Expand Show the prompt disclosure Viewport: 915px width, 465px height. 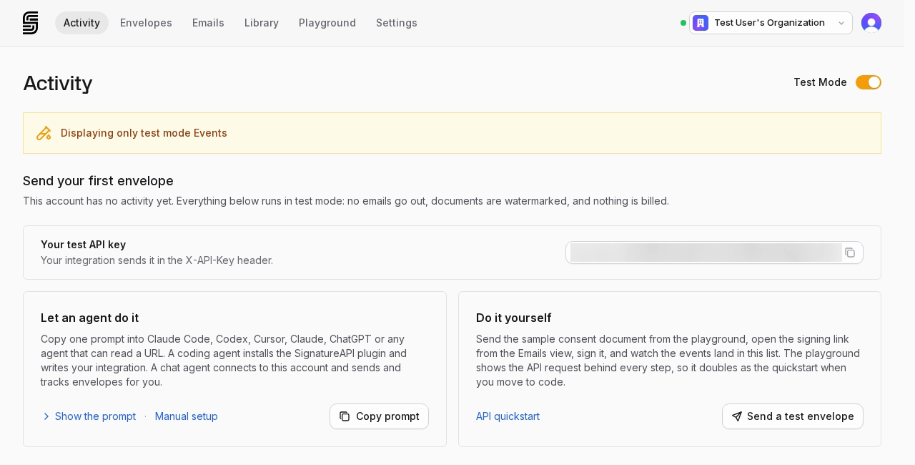coord(89,416)
